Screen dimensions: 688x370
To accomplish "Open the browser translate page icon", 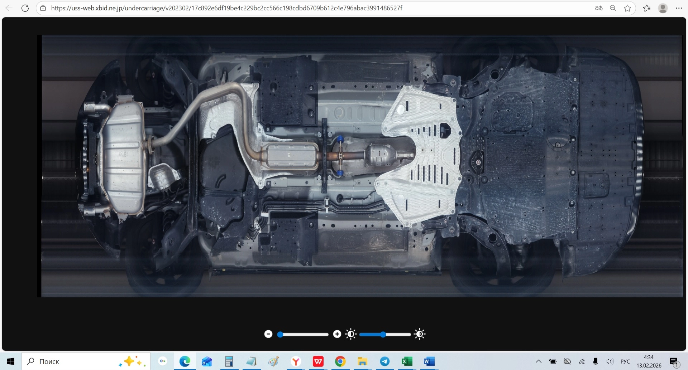I will click(x=599, y=8).
